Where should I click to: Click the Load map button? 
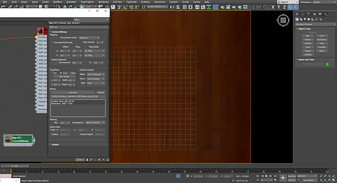click(x=73, y=93)
